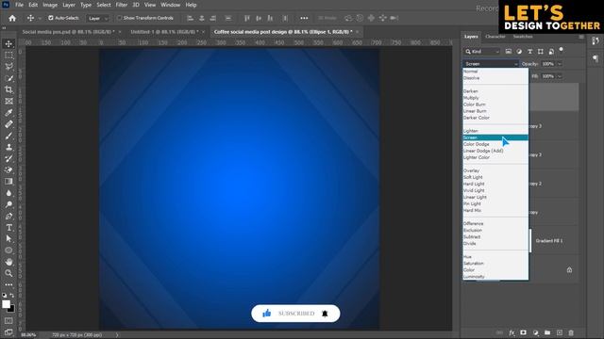Select the Frame tool
Screen dimensions: 604x339
8,101
